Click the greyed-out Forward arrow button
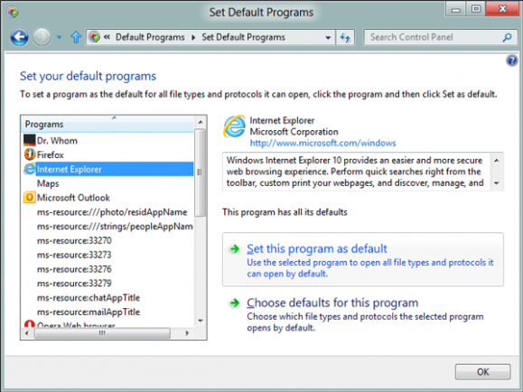 [x=42, y=37]
